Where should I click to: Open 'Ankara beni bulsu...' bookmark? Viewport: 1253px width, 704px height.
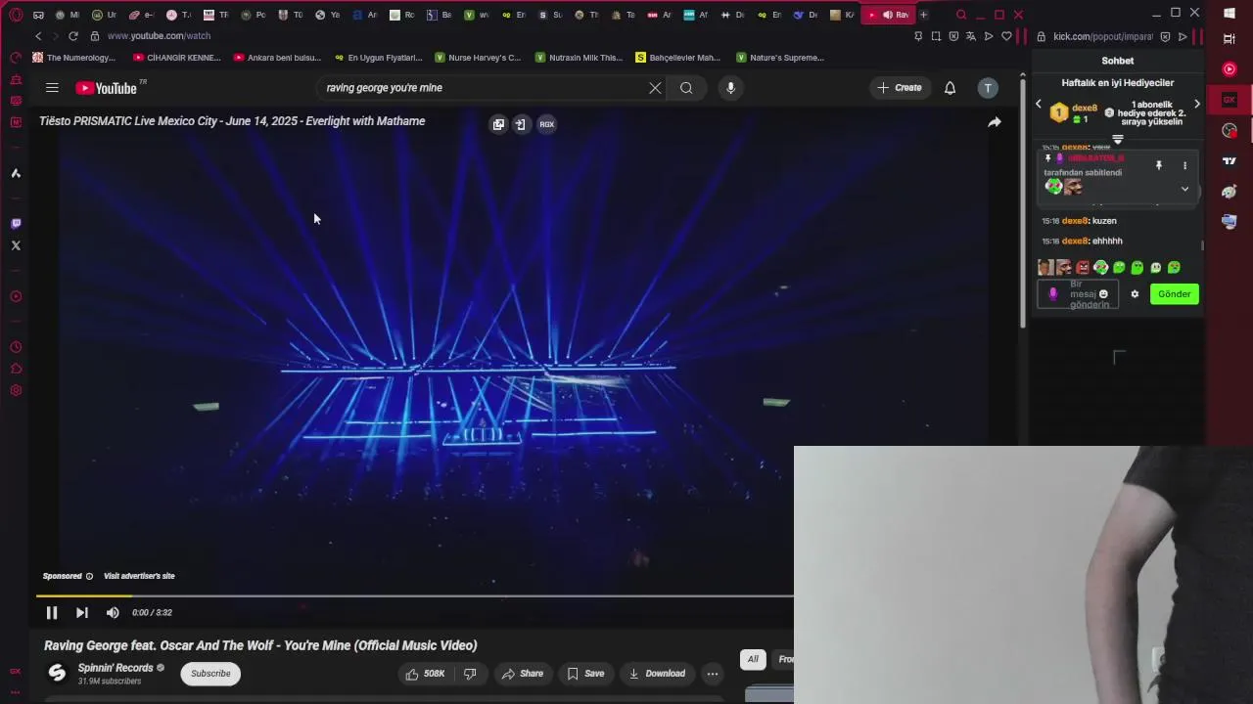point(277,58)
